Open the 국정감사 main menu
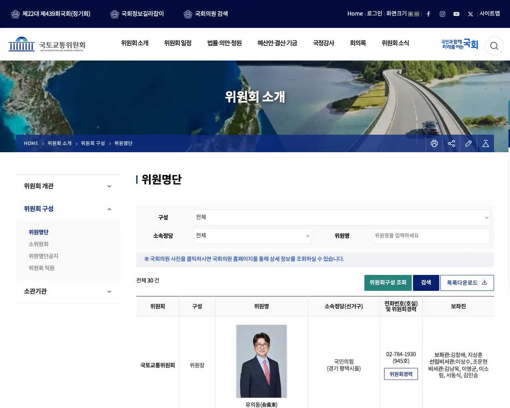 324,43
